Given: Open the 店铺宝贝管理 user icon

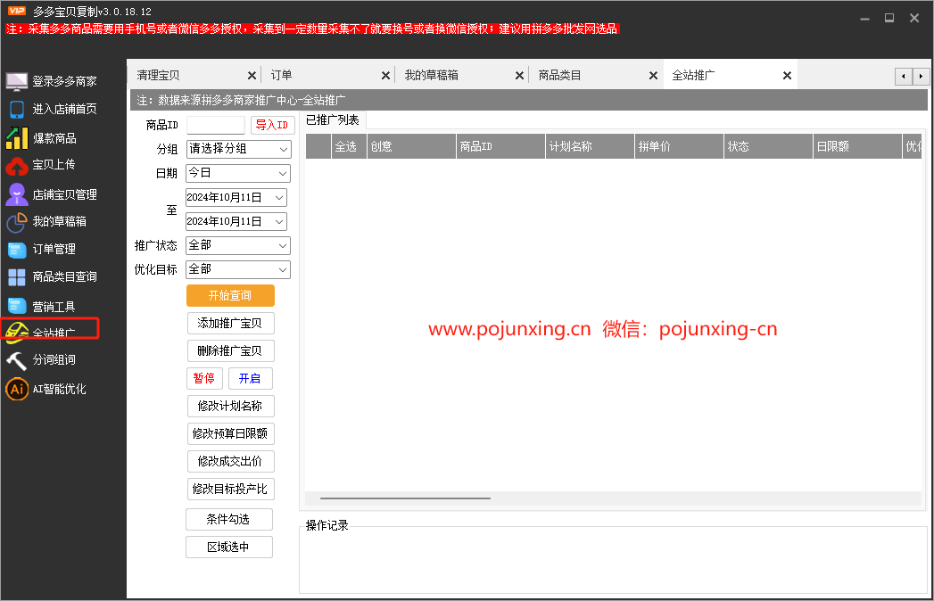Looking at the screenshot, I should (x=17, y=194).
